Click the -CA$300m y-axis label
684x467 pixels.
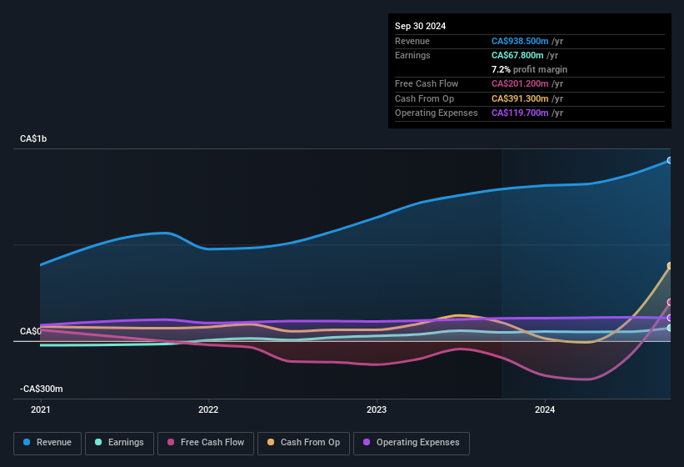42,389
